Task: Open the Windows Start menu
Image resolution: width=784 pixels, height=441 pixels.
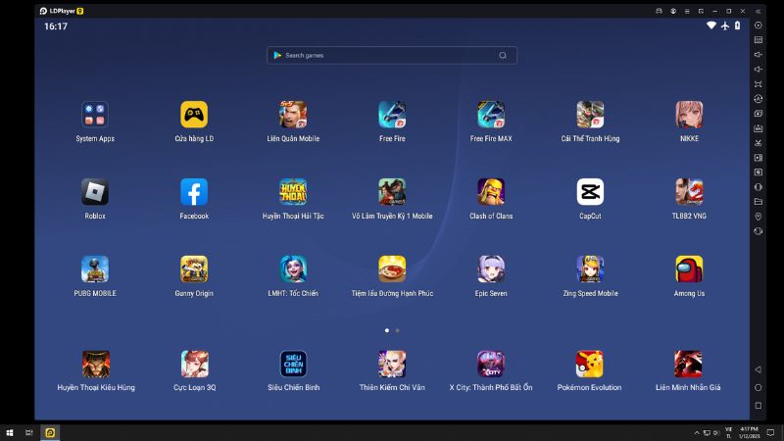Action: coord(9,432)
